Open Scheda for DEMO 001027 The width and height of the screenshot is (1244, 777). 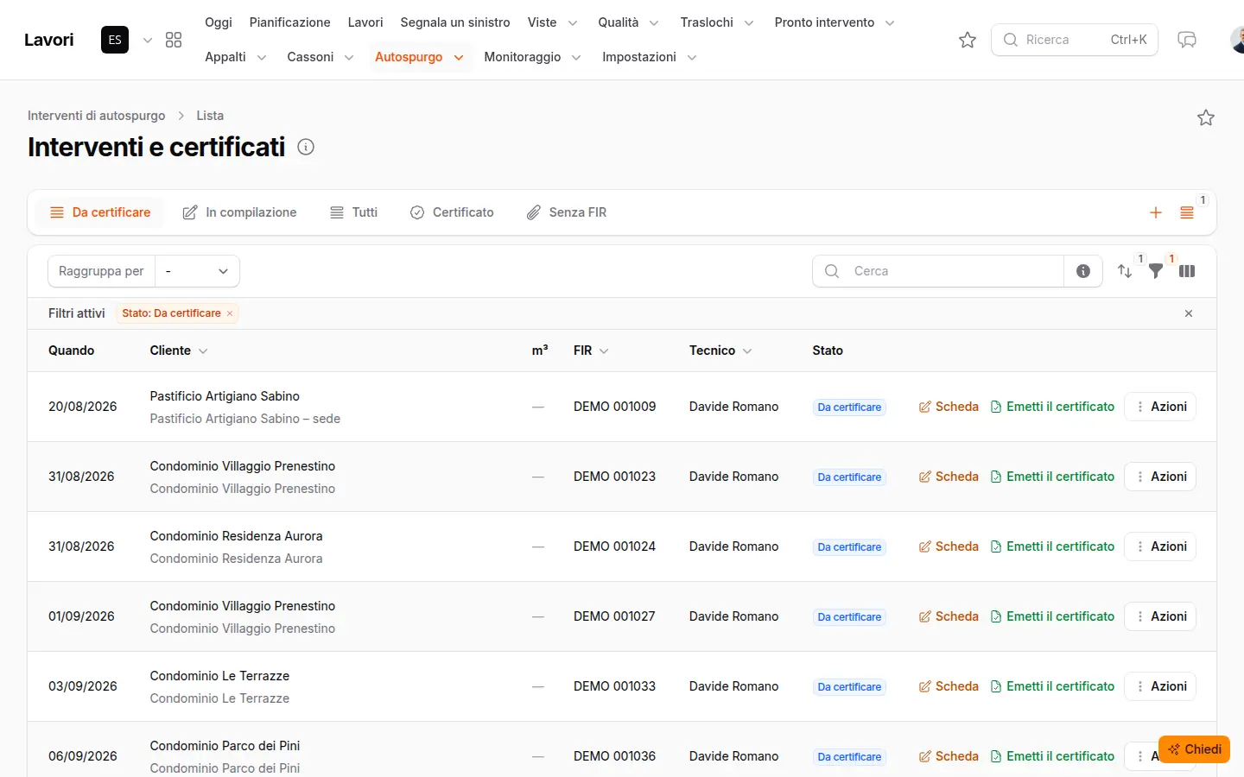coord(949,616)
